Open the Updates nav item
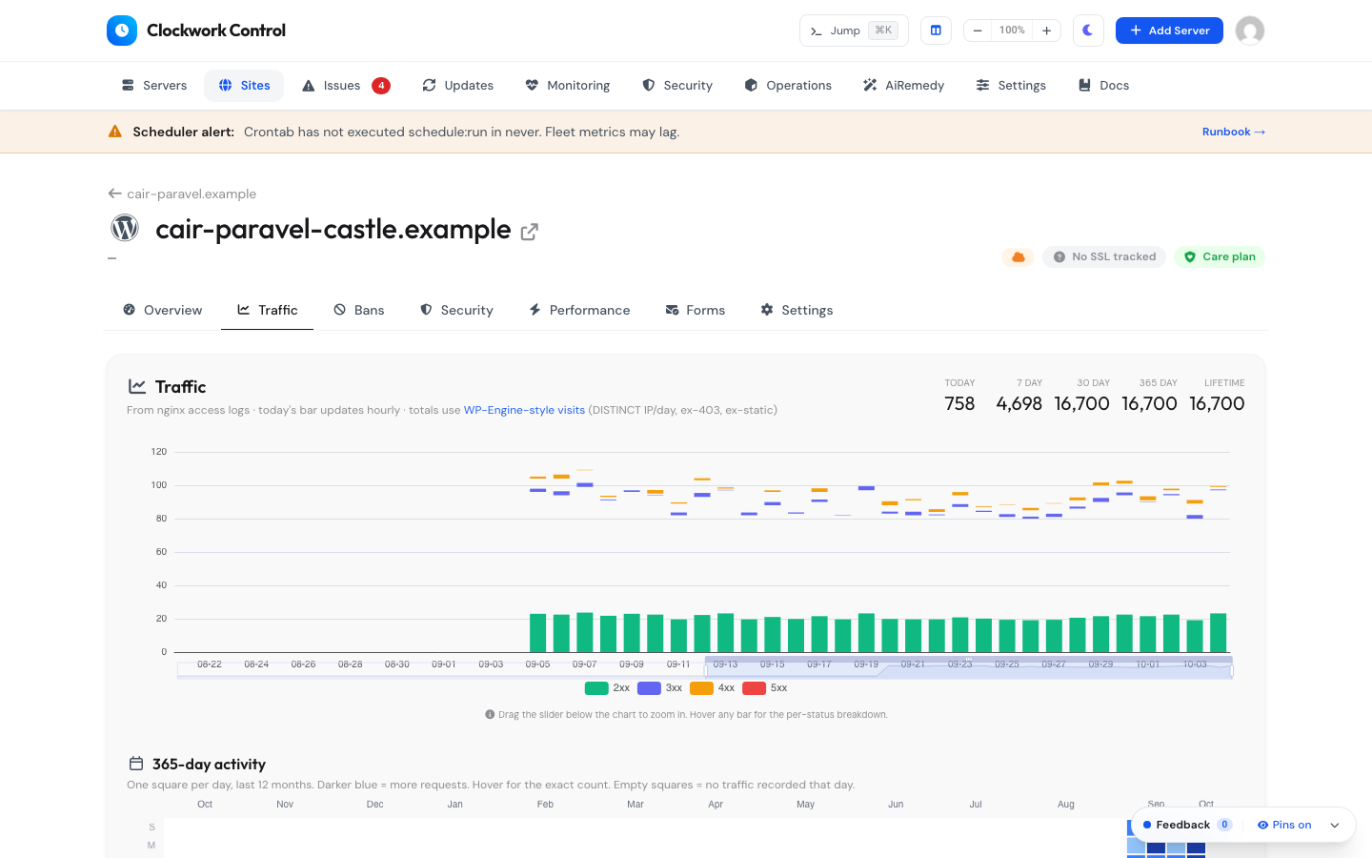Viewport: 1372px width, 858px height. [458, 86]
